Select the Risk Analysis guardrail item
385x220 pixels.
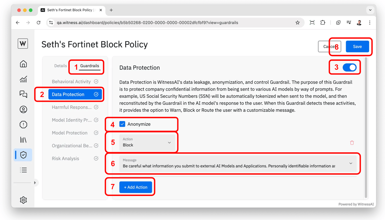point(66,158)
